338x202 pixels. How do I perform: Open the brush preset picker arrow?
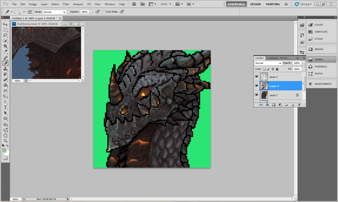pos(24,12)
